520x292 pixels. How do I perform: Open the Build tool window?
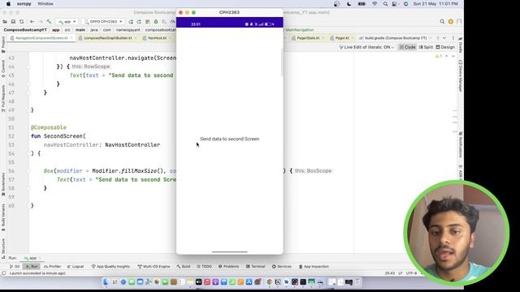(184, 266)
